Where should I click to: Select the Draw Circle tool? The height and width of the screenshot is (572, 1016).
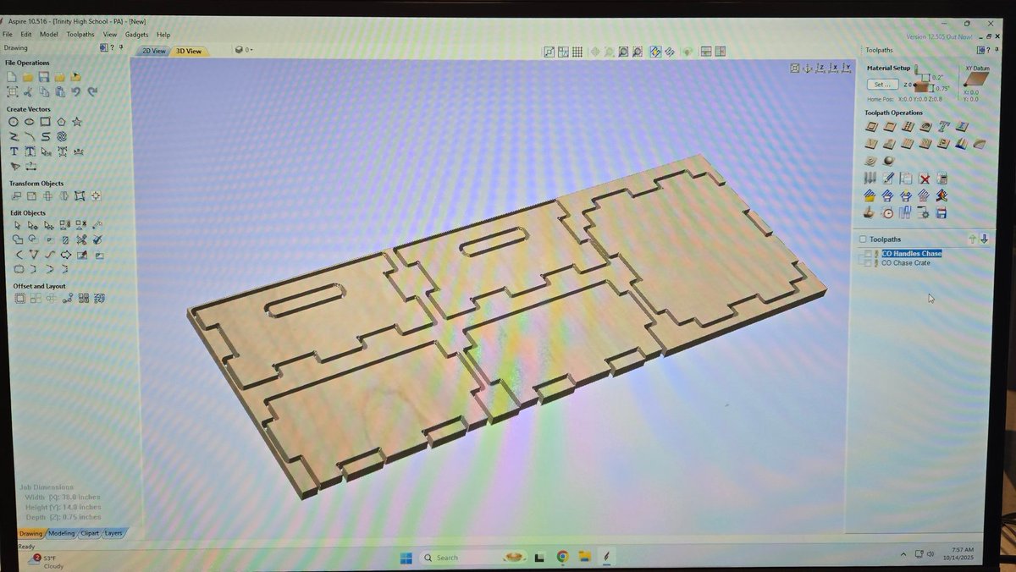[x=14, y=122]
